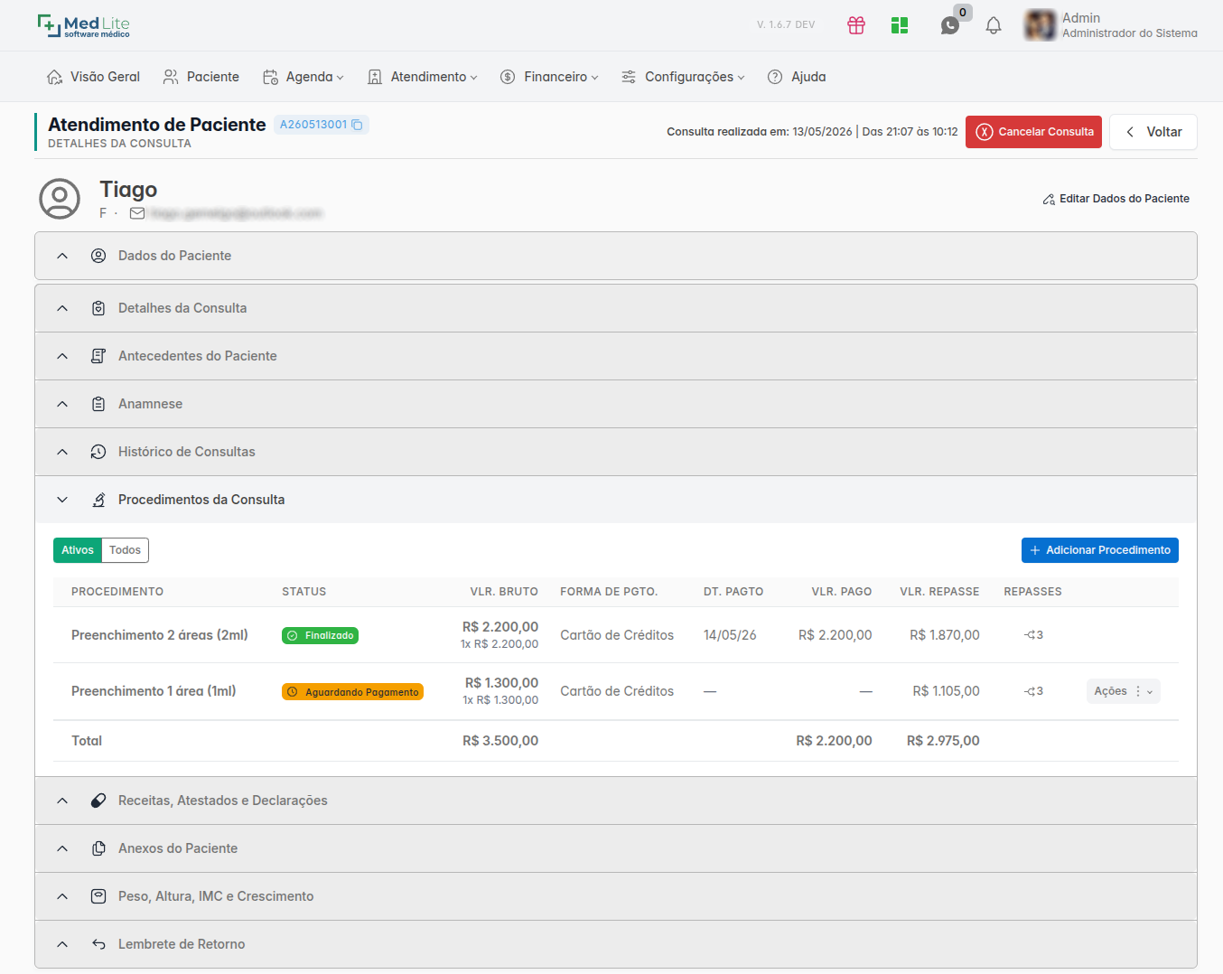Open the green dashboard grid icon
This screenshot has width=1223, height=974.
(x=900, y=25)
